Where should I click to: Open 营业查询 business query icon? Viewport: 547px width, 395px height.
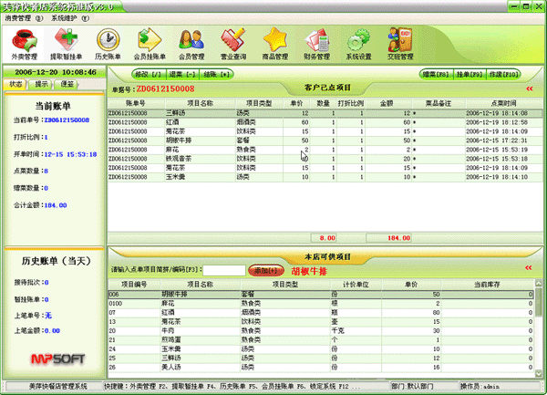(x=232, y=41)
